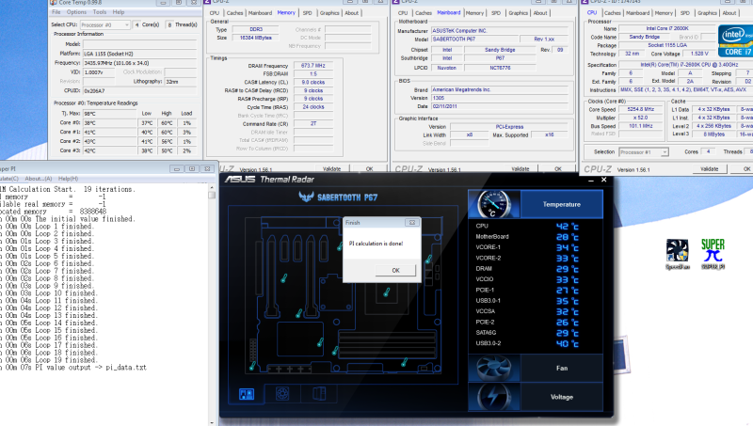
Task: Click the Core Temp Frequency field showing 3435.97MHz
Action: (139, 63)
